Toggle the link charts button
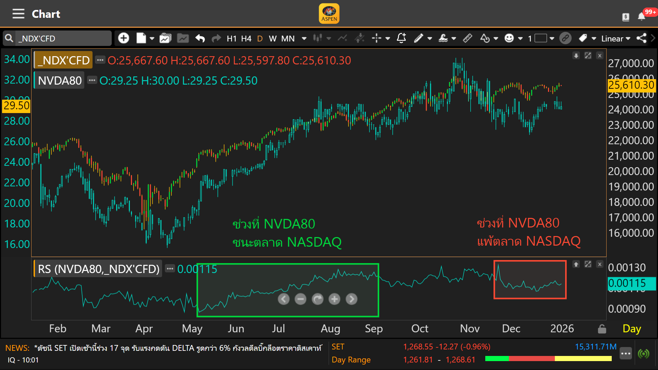The width and height of the screenshot is (658, 370). pos(565,38)
